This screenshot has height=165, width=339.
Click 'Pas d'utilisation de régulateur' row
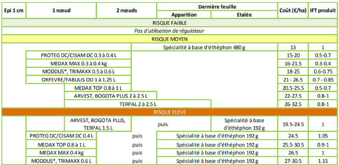[x=169, y=31]
